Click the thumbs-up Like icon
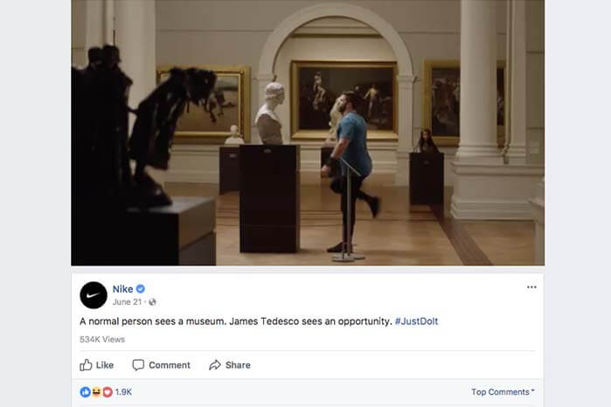This screenshot has width=611, height=407. (x=86, y=365)
